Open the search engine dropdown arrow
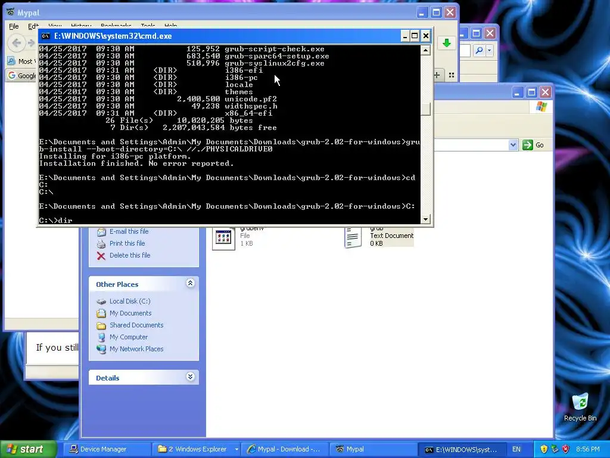Image resolution: width=610 pixels, height=458 pixels. pos(490,50)
